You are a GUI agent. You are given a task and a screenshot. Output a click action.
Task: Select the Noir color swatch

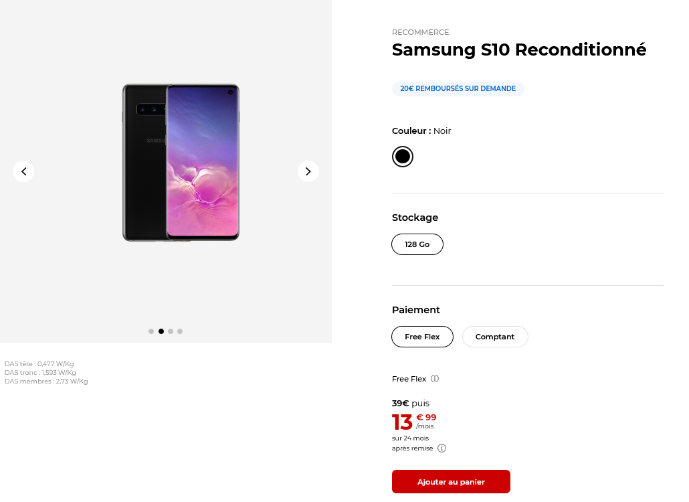pyautogui.click(x=402, y=157)
